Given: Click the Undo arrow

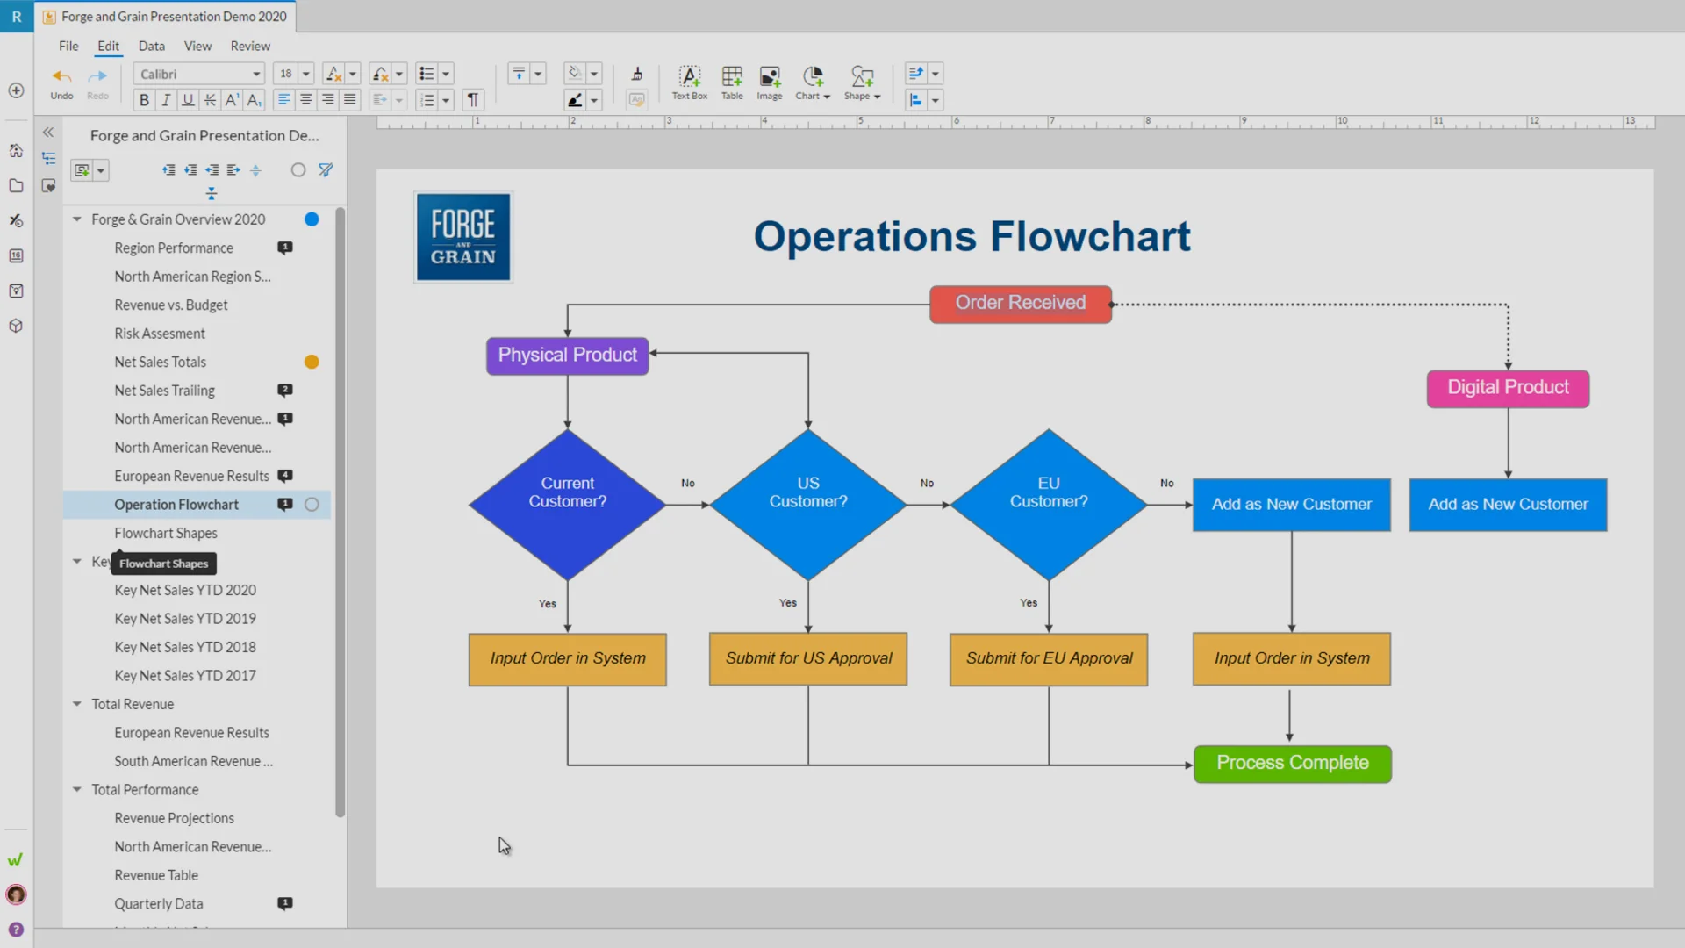Looking at the screenshot, I should 61,77.
